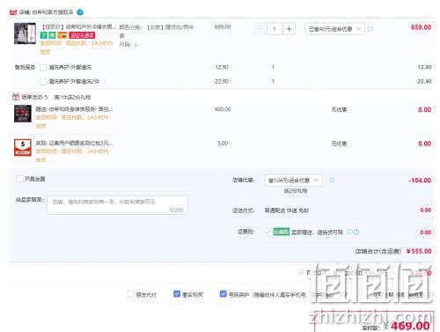Open the 400.00 gift item title link

tap(74, 109)
